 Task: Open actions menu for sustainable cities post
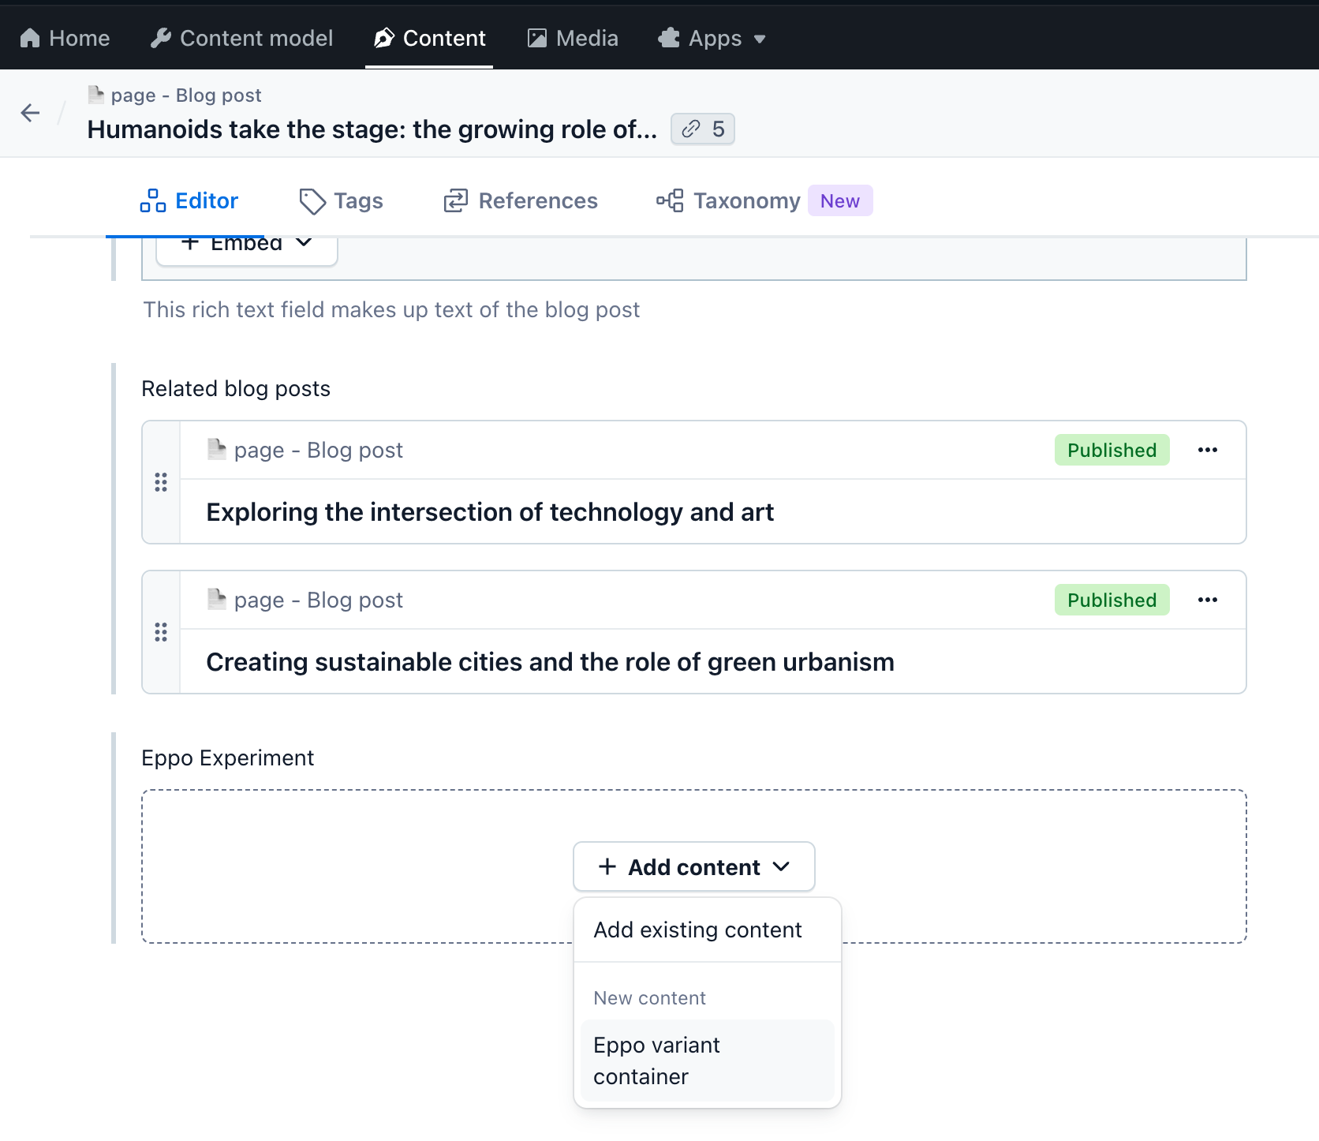[1207, 600]
